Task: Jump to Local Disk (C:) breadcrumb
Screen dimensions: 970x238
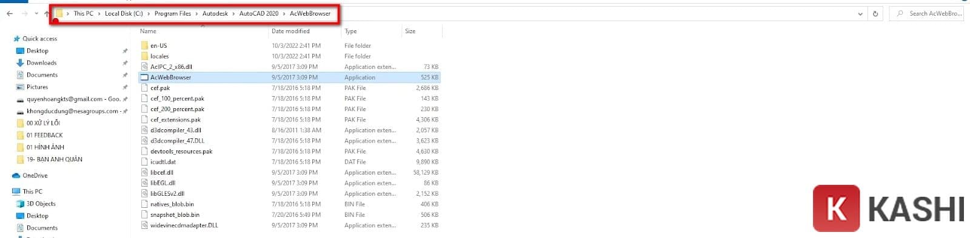Action: tap(124, 13)
